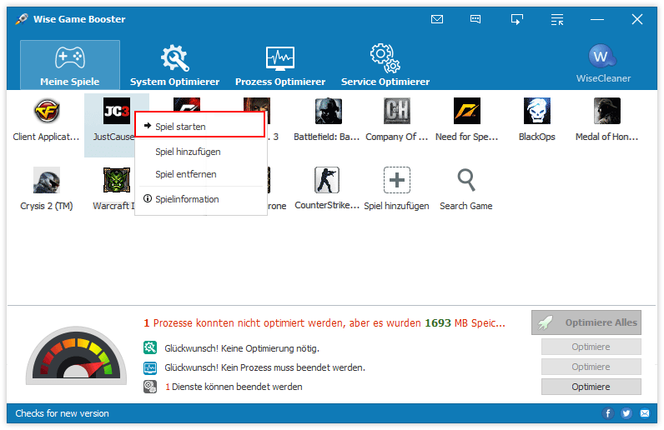The image size is (664, 430).
Task: Click the Search Game magnifier icon
Action: pyautogui.click(x=465, y=180)
